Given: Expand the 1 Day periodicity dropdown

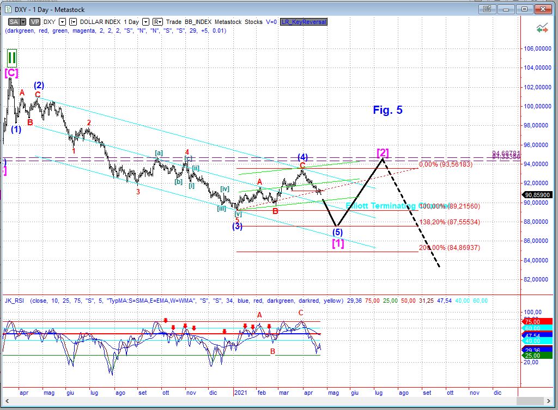Looking at the screenshot, I should (x=144, y=22).
